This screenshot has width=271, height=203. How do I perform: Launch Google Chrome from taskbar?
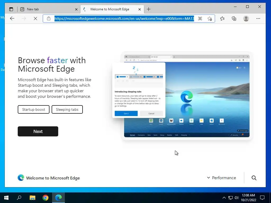coord(46,198)
